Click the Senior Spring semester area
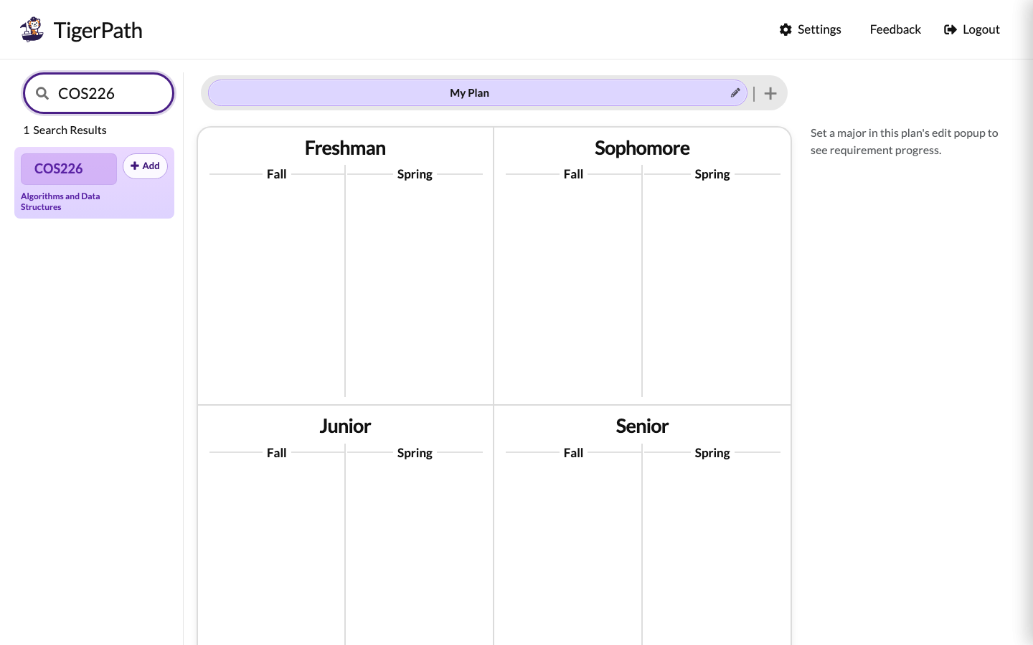 pyautogui.click(x=712, y=552)
